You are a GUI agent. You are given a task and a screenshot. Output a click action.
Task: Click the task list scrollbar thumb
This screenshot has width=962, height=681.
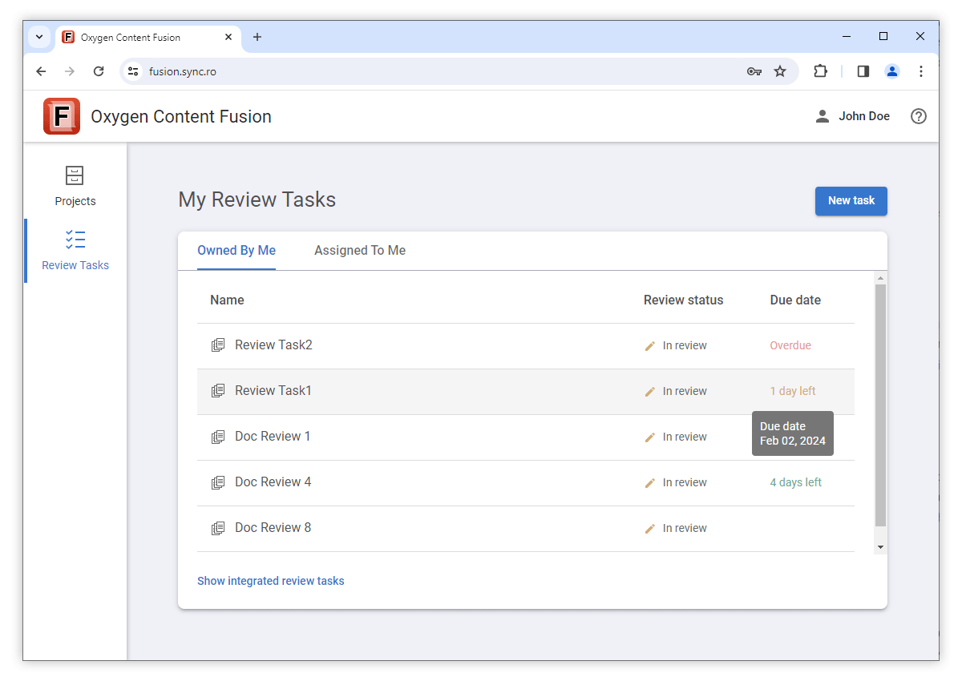pos(880,405)
